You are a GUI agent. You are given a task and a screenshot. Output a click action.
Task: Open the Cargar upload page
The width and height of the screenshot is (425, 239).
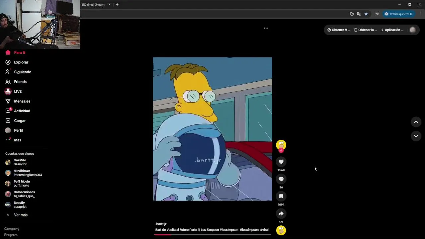20,120
